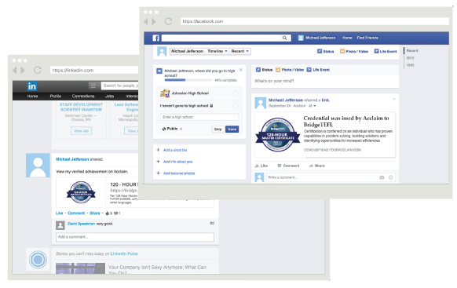Click the camera icon in comment box
Screen dimensions: 457x288
tap(382, 177)
